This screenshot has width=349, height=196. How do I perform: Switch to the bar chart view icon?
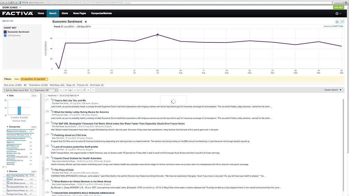click(x=337, y=22)
